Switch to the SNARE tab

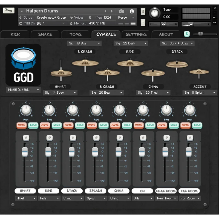click(45, 34)
